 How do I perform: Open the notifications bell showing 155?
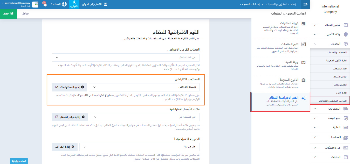[44, 4]
